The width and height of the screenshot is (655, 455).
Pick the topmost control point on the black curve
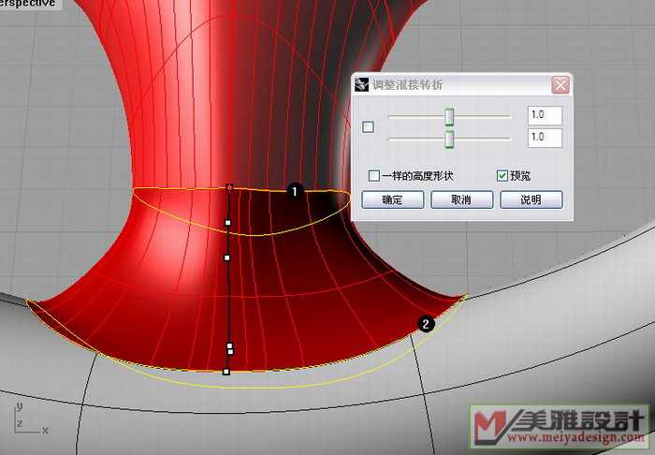pyautogui.click(x=229, y=187)
